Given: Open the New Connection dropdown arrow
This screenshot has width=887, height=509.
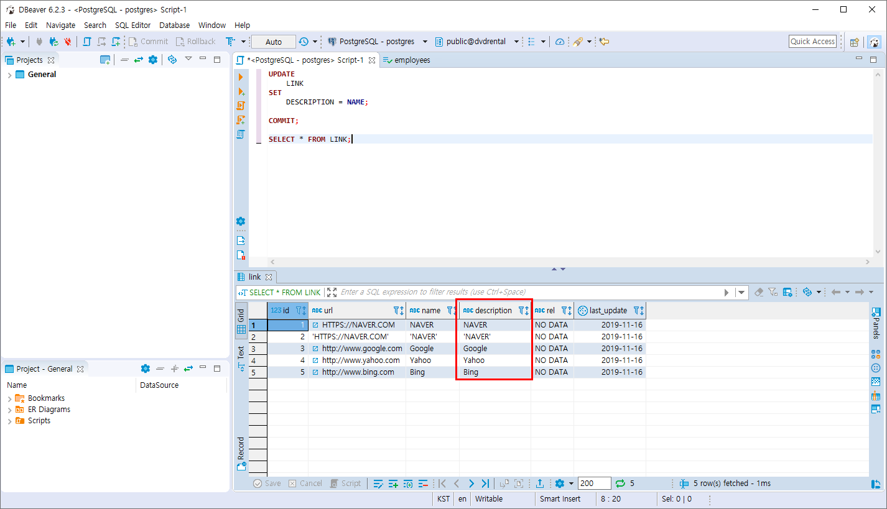Looking at the screenshot, I should click(x=23, y=42).
